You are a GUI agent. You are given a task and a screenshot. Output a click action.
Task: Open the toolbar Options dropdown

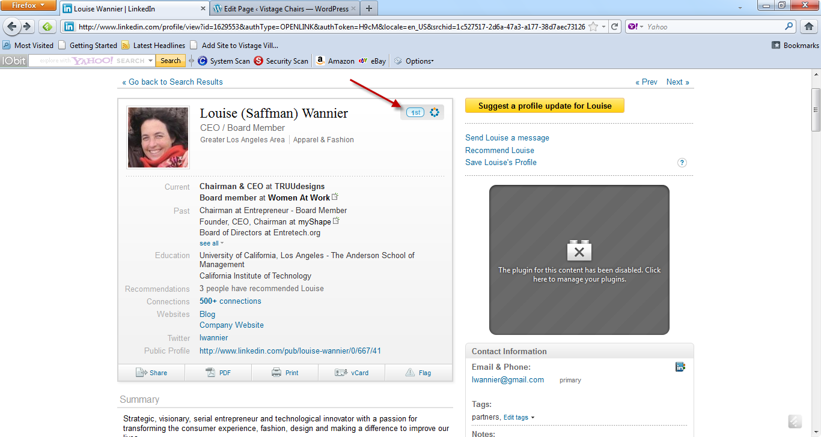(415, 61)
